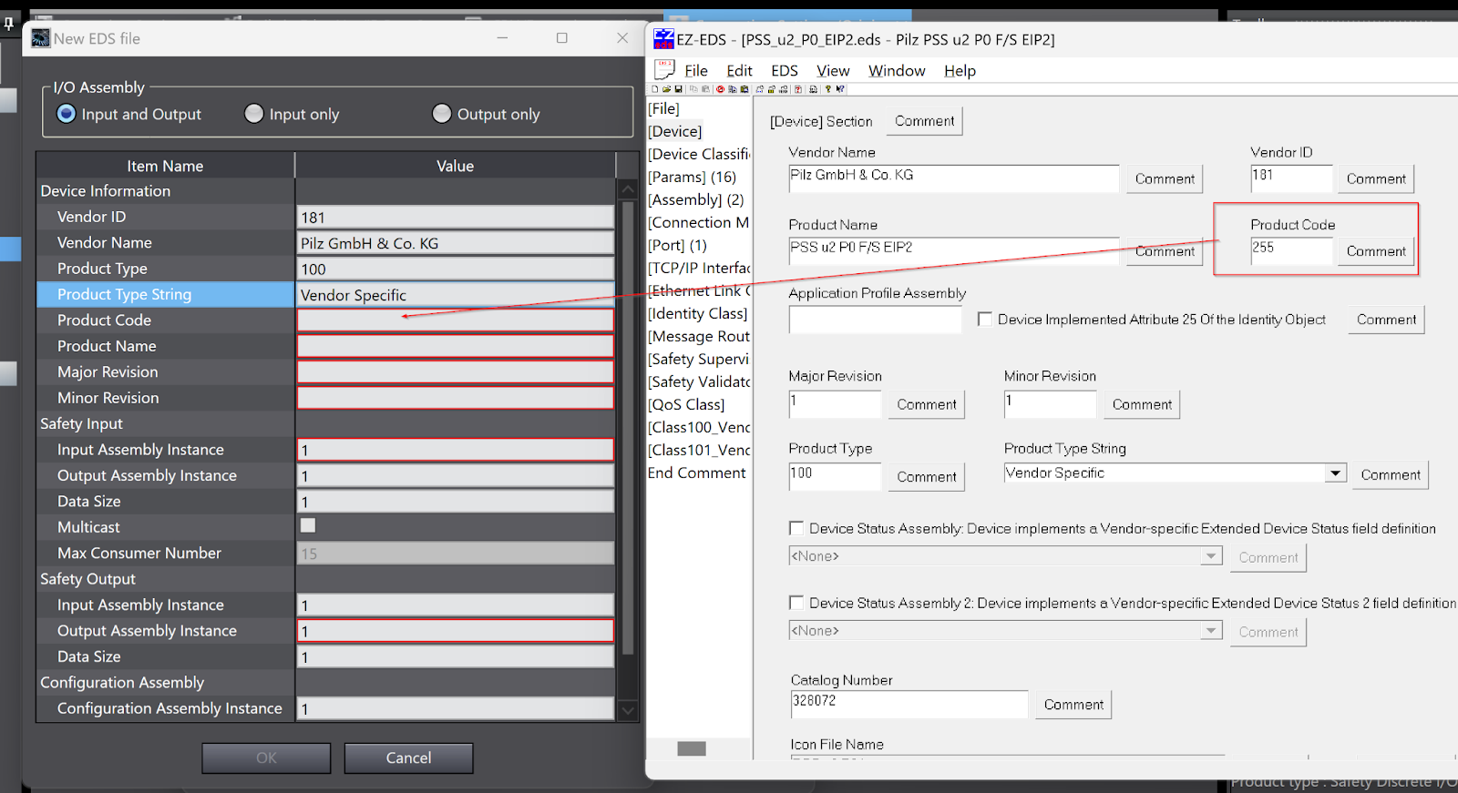
Task: Click the New file icon in EZ-EDS toolbar
Action: tap(655, 89)
